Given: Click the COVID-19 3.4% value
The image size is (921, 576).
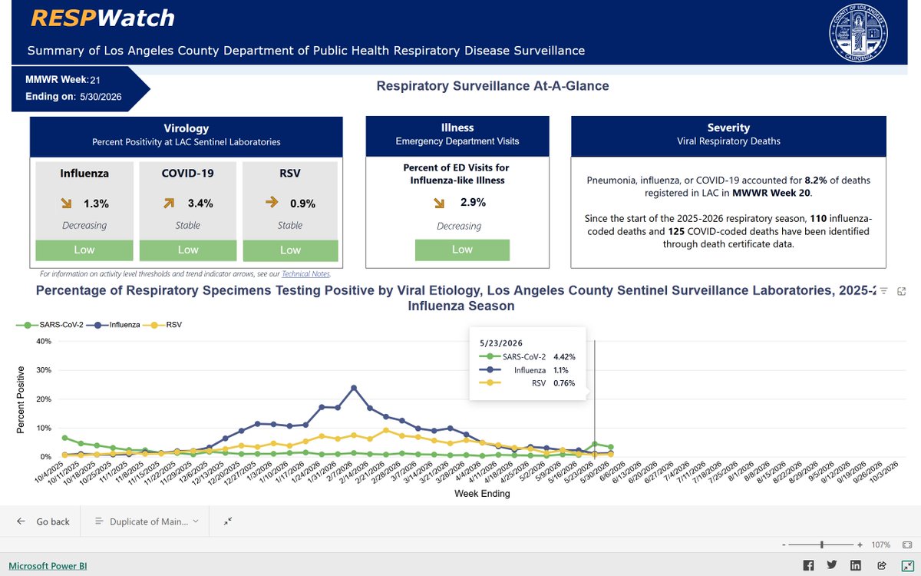Looking at the screenshot, I should click(200, 204).
